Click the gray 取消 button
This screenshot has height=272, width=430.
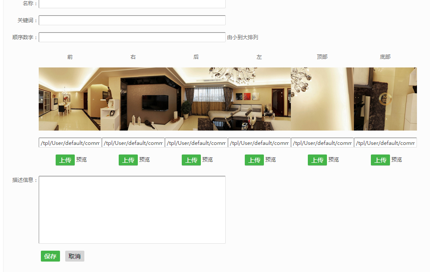point(75,256)
